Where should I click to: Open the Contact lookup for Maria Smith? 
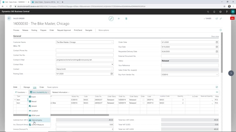click(x=112, y=69)
